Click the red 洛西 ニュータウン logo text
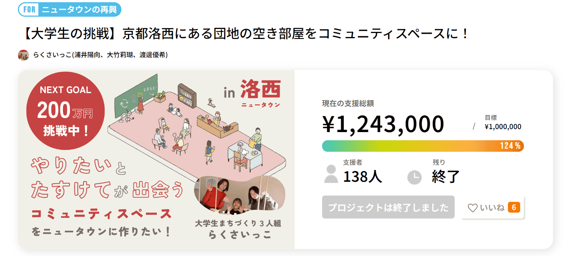 [260, 93]
